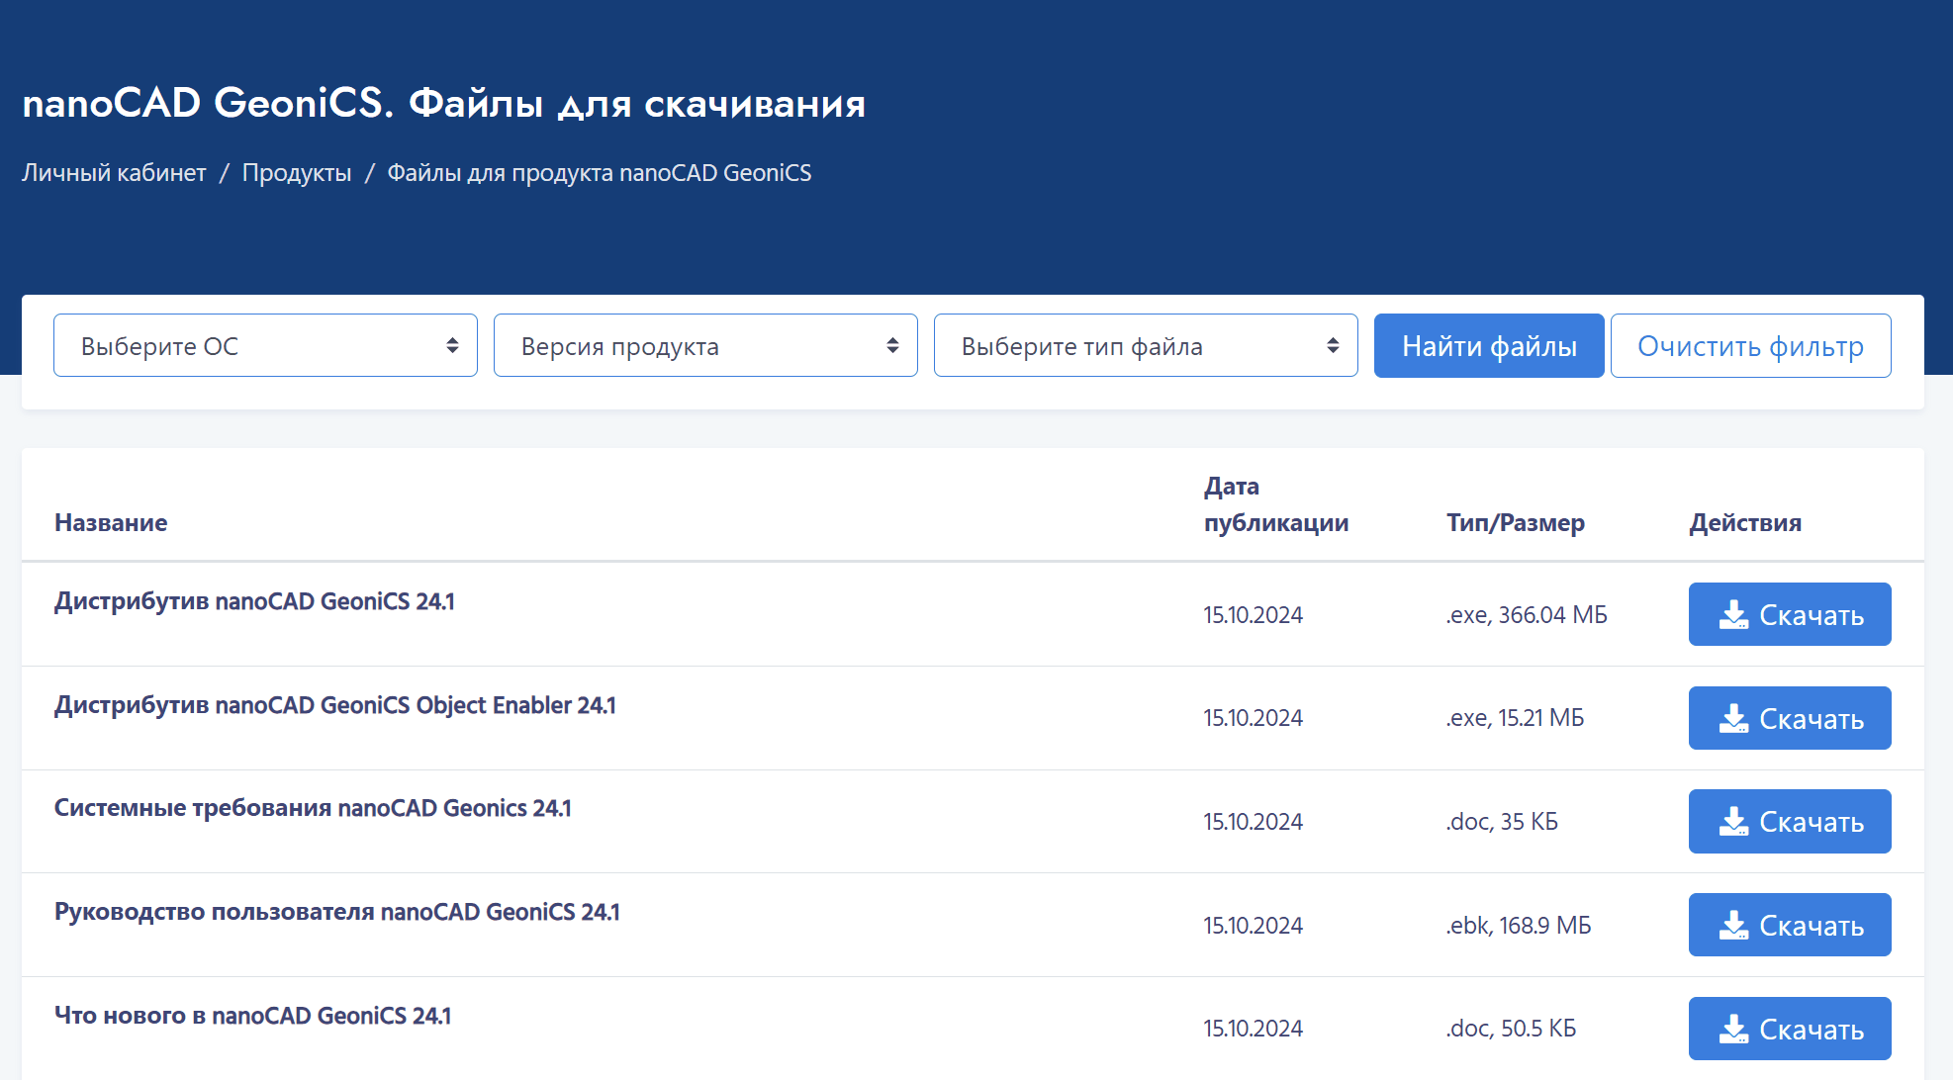The width and height of the screenshot is (1953, 1080).
Task: Download GeoniCS Object Enabler 24.1 distributive
Action: tap(1790, 718)
